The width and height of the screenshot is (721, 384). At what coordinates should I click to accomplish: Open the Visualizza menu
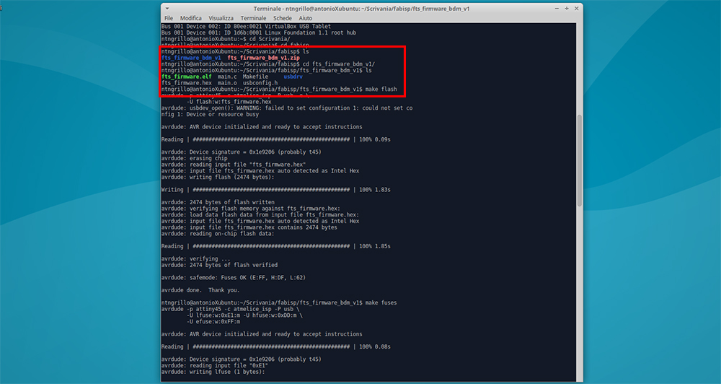coord(221,18)
